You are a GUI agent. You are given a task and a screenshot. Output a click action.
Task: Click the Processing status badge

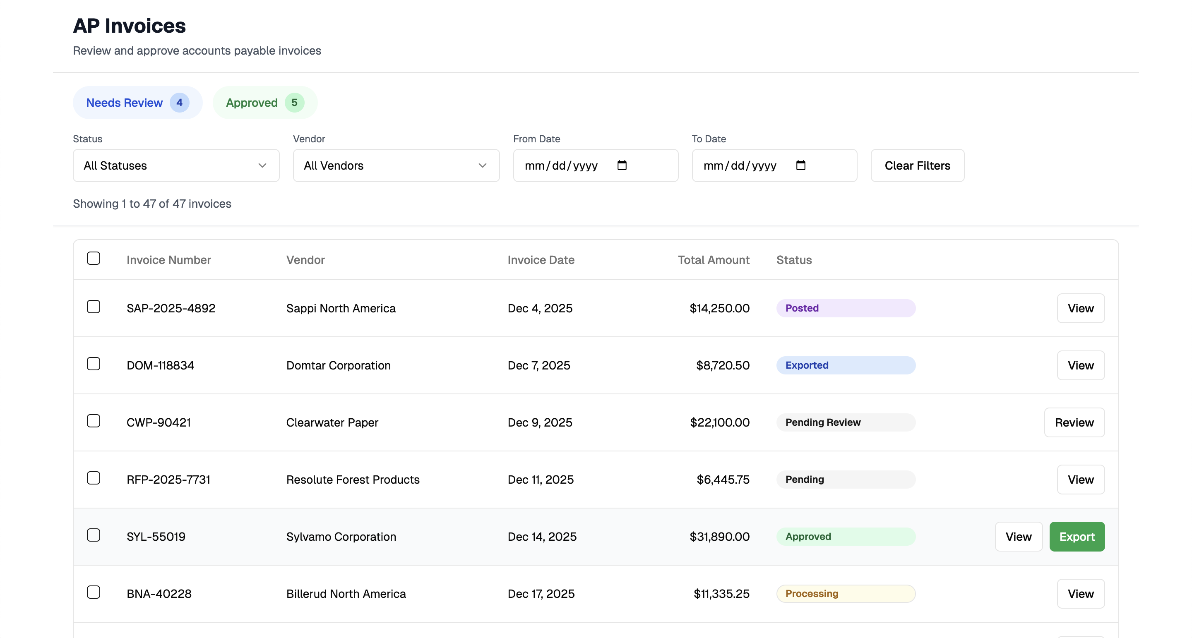click(x=846, y=594)
